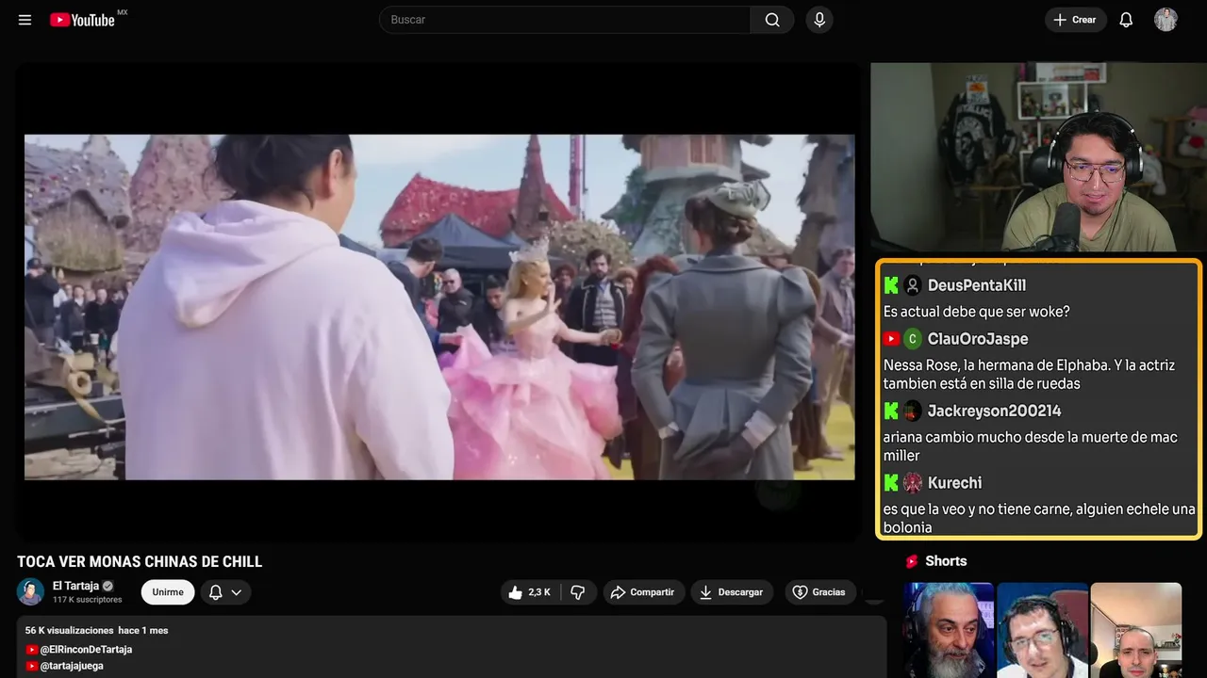Image resolution: width=1207 pixels, height=678 pixels.
Task: Click the video title 'TOCA VER MONAS CHINAS DE CHILL'
Action: click(140, 562)
